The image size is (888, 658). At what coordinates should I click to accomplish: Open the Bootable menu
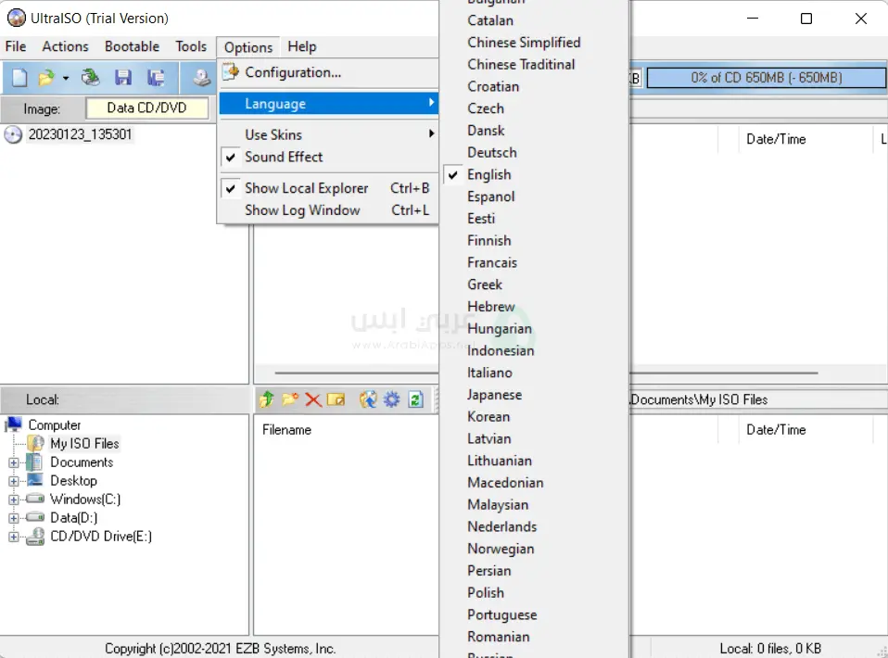pos(132,46)
